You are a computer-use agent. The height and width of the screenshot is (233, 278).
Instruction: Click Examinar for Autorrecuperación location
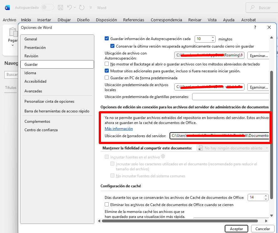coord(259,56)
